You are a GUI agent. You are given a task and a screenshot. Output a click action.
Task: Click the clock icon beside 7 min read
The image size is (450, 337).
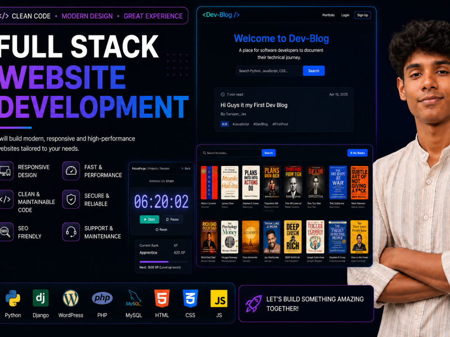[x=222, y=94]
